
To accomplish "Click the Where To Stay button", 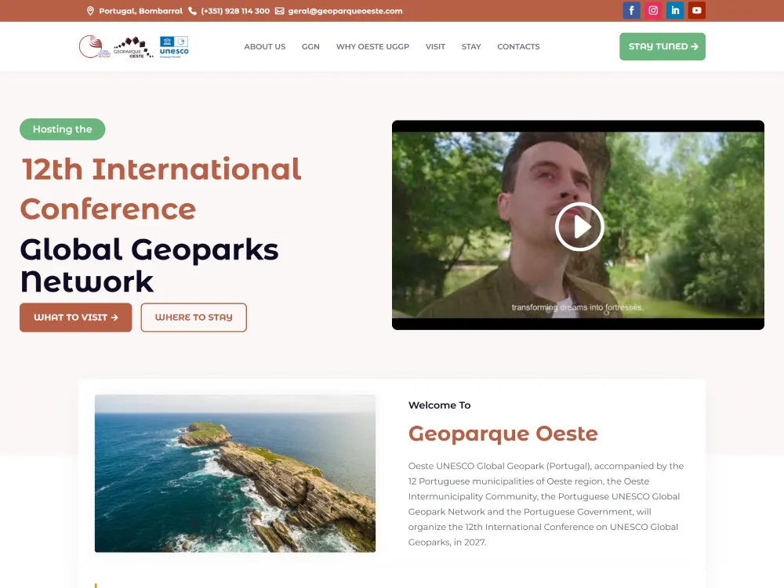I will tap(194, 318).
